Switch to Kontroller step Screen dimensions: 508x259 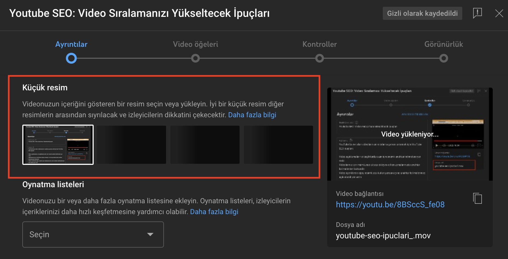coord(320,44)
